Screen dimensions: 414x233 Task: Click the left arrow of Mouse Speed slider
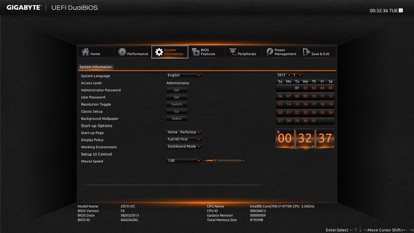205,161
